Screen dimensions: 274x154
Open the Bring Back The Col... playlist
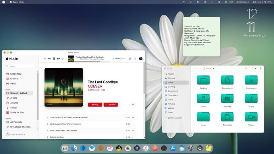[21, 127]
